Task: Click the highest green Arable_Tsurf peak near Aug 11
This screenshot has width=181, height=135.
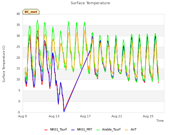Action: (38, 21)
